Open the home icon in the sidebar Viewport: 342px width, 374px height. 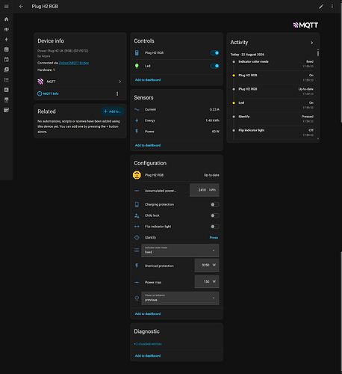pyautogui.click(x=7, y=19)
